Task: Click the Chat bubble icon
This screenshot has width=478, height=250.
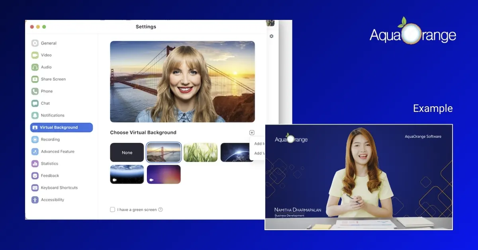Action: click(x=35, y=104)
